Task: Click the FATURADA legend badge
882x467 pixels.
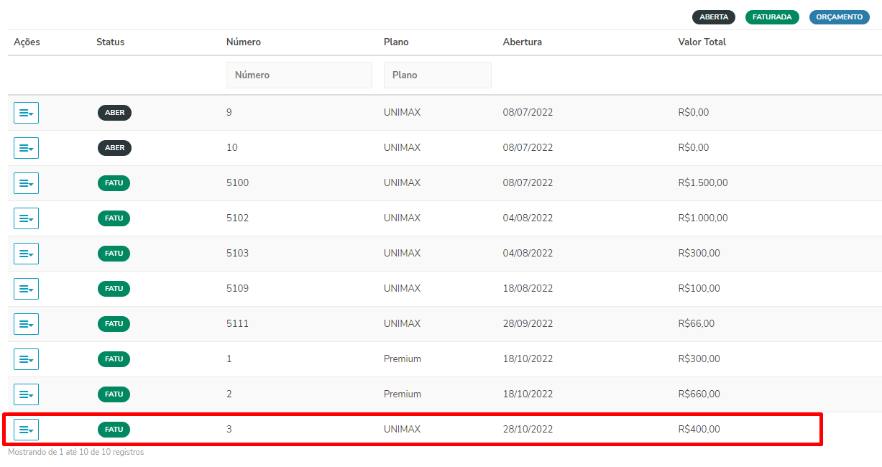Action: coord(772,17)
